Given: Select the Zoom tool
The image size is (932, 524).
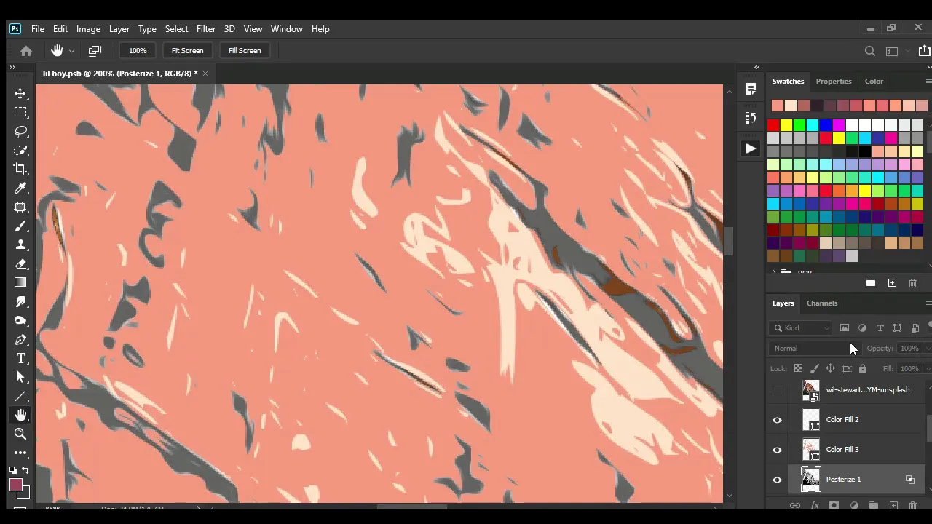Looking at the screenshot, I should click(20, 434).
